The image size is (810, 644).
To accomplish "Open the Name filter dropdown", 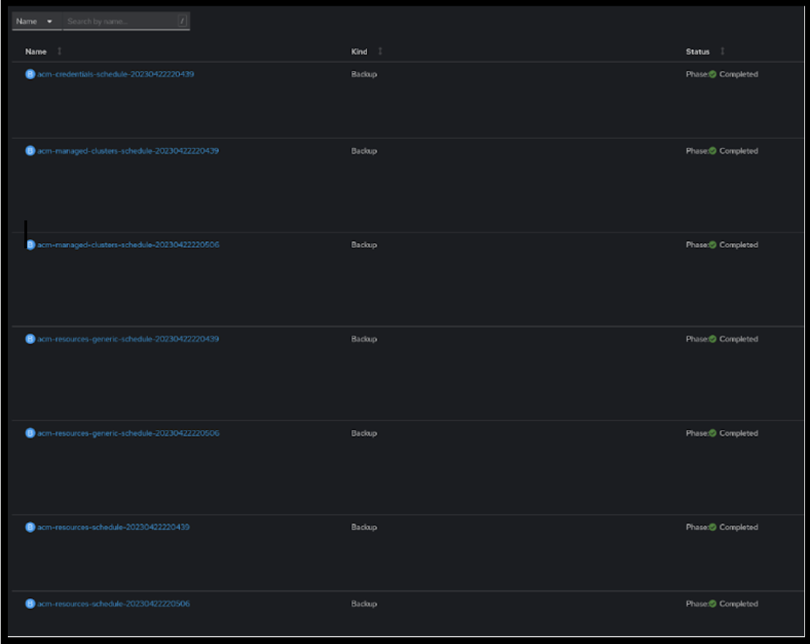I will pyautogui.click(x=34, y=21).
